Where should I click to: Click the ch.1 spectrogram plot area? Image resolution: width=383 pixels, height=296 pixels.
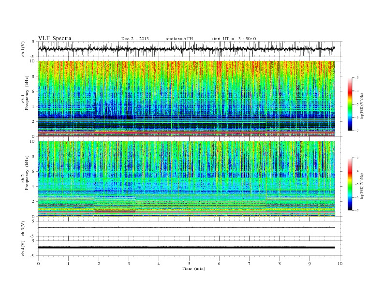pyautogui.click(x=186, y=99)
